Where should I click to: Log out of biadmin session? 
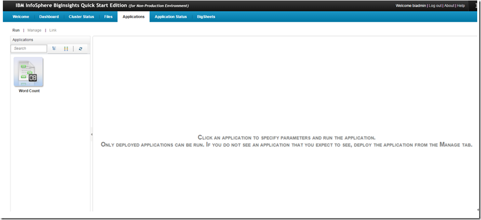pyautogui.click(x=435, y=6)
